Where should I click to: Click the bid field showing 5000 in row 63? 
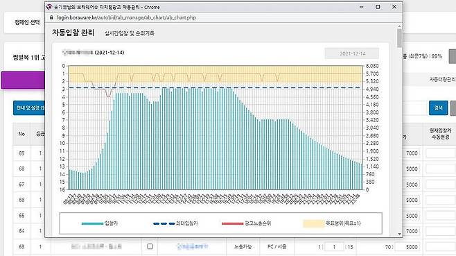click(x=407, y=247)
